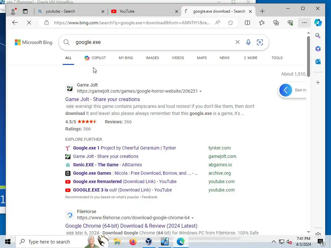Close the youtube - Search tab
Viewport: 331px width, 248px height.
pyautogui.click(x=103, y=11)
